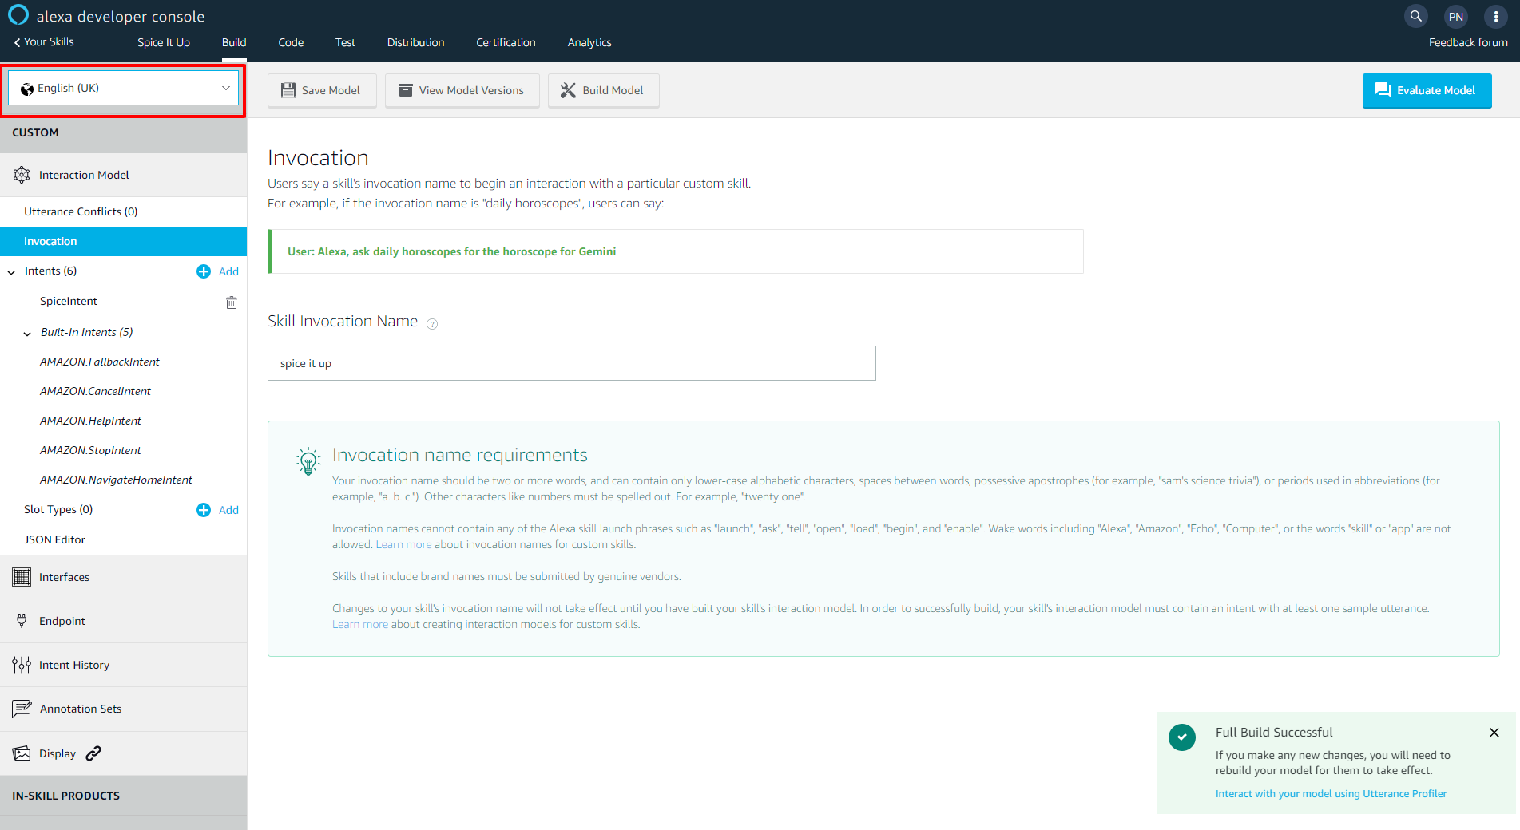
Task: Click the IN-SKILL PRODUCTS section header
Action: tap(124, 796)
